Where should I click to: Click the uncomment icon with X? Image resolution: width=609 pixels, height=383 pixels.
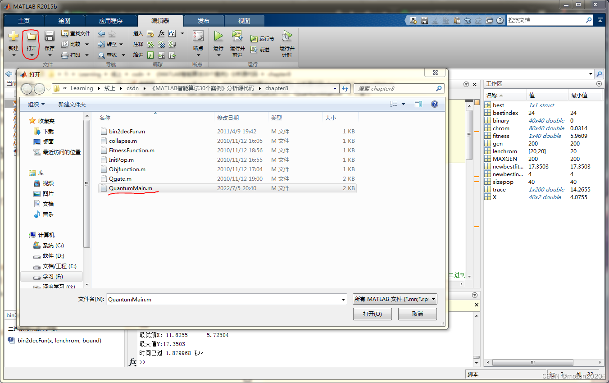[x=161, y=44]
